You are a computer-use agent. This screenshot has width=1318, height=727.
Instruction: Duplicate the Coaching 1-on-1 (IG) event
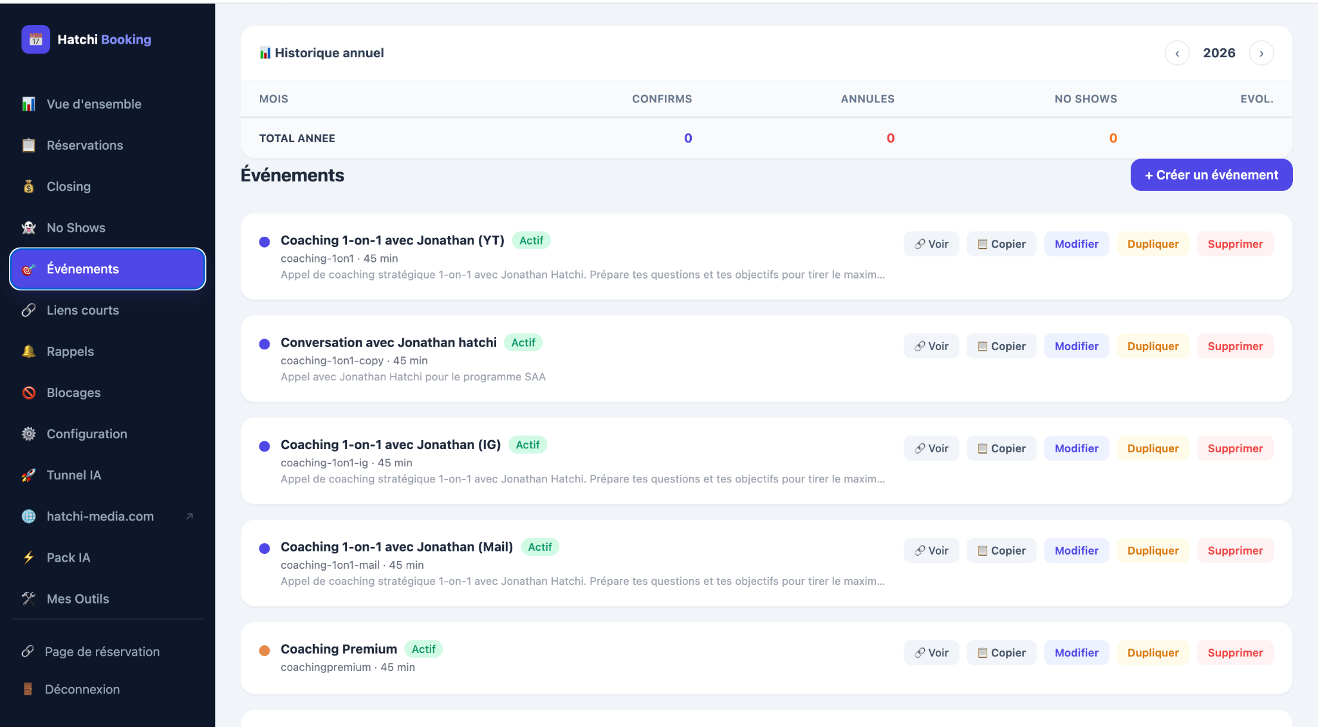coord(1153,448)
